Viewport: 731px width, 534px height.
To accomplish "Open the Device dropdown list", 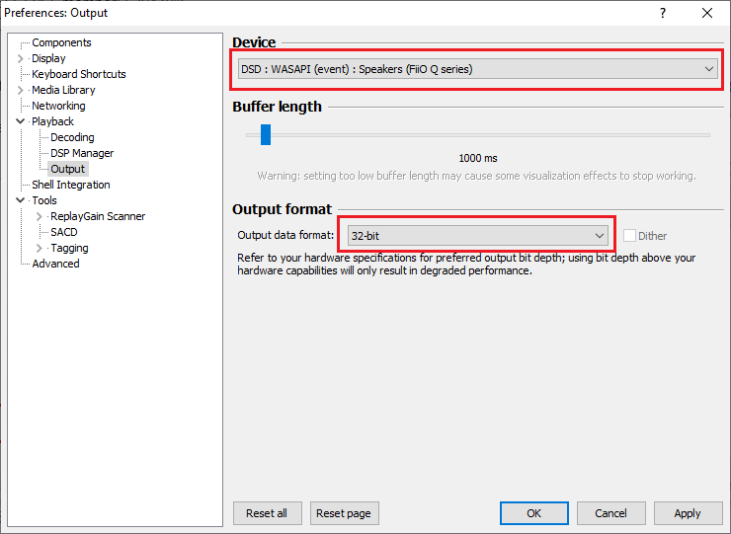I will click(x=477, y=69).
